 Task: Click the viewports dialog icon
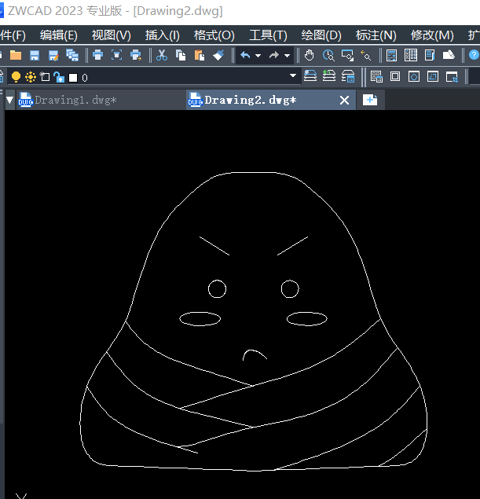[376, 77]
